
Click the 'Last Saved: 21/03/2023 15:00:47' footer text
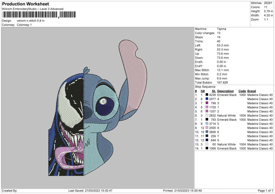point(90,191)
